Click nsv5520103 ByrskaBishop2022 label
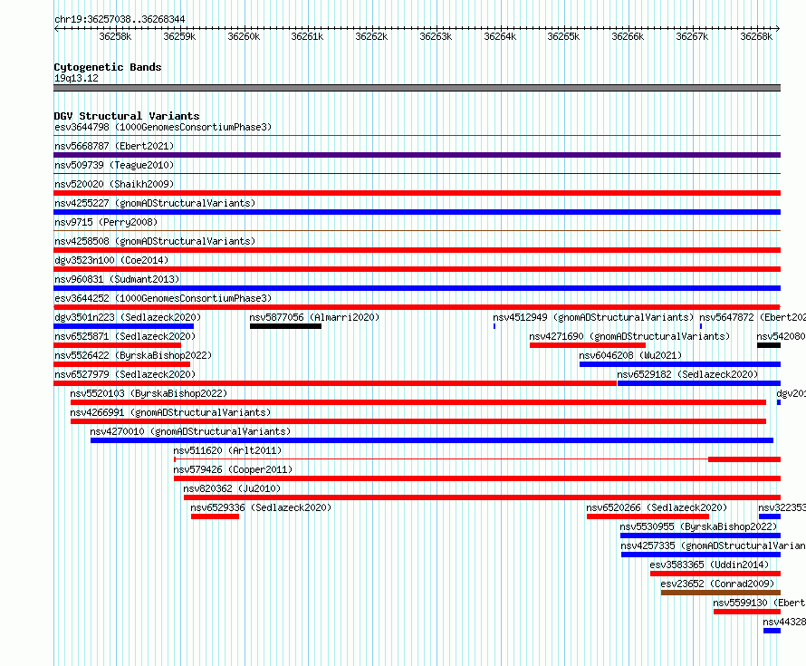The image size is (806, 666). pos(149,393)
